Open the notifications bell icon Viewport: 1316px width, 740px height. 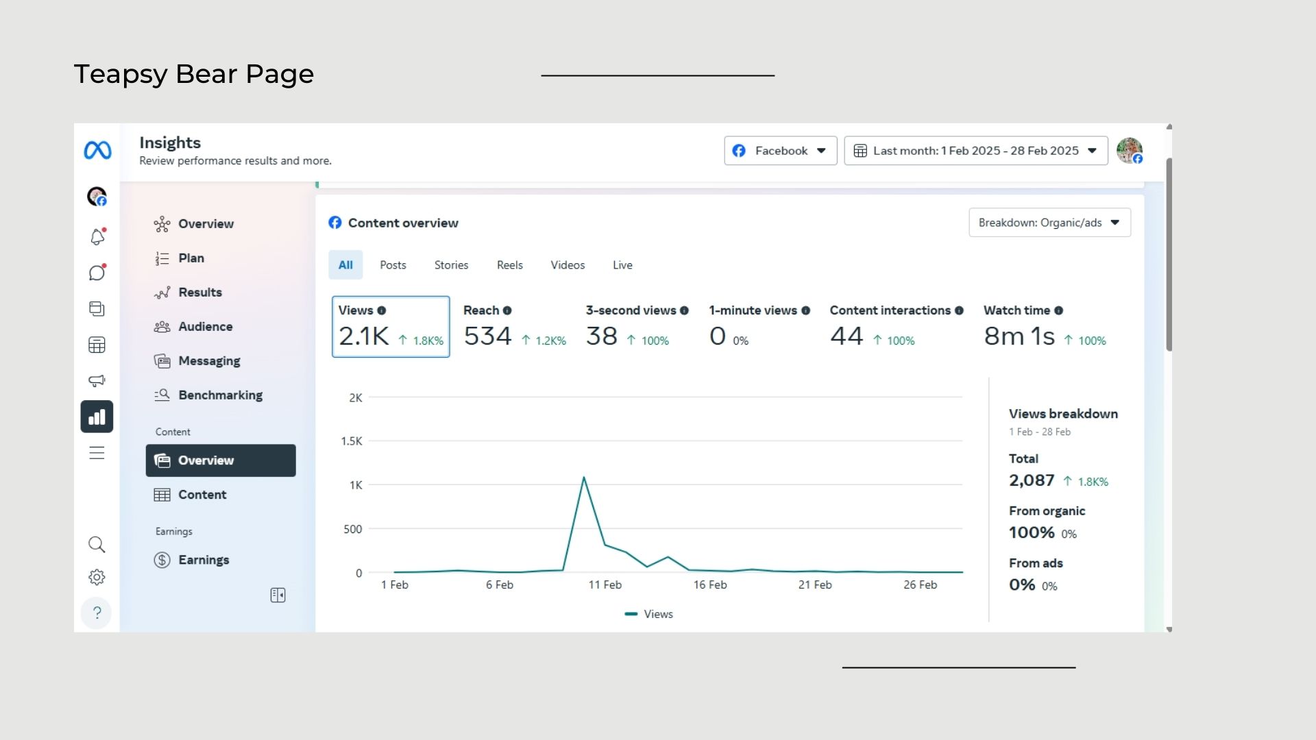tap(97, 237)
